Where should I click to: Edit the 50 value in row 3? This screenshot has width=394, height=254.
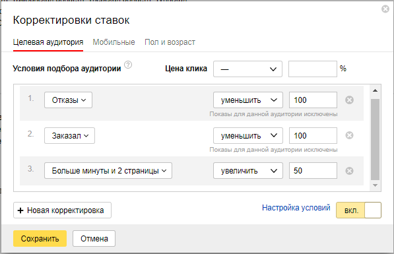[x=313, y=171]
